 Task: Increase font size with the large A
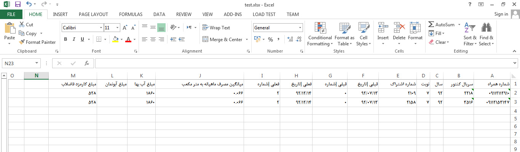tap(125, 28)
